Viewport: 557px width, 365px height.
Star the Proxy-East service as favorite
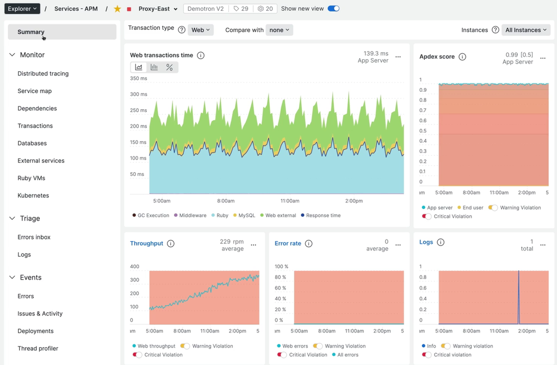[x=117, y=9]
